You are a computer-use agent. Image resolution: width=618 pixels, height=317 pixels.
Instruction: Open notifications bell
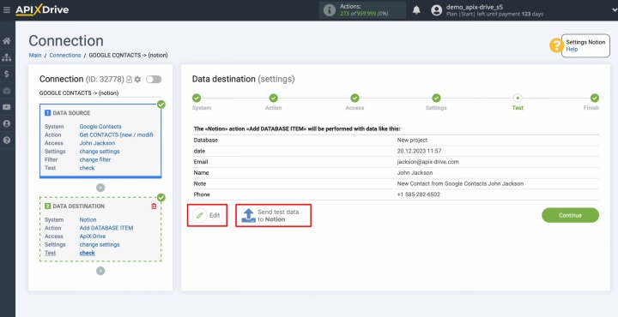[416, 10]
